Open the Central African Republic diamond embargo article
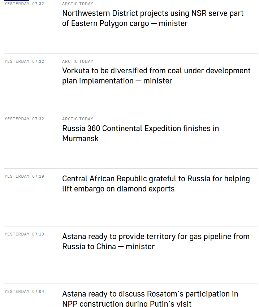 [156, 179]
